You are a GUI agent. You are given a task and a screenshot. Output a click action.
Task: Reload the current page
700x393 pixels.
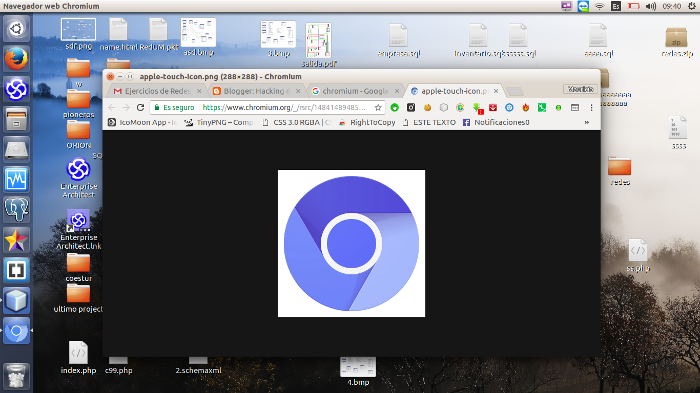(x=140, y=108)
